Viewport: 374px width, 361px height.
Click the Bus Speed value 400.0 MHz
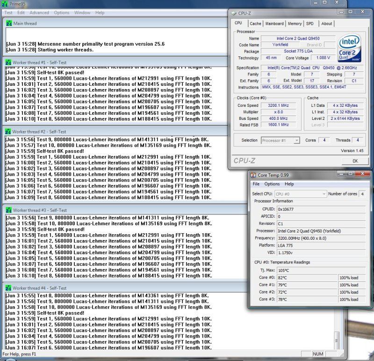click(278, 118)
